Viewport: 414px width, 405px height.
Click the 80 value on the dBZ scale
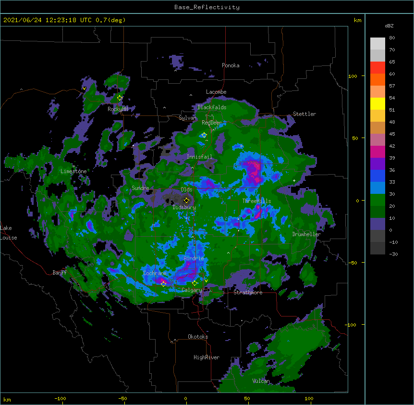pos(392,38)
